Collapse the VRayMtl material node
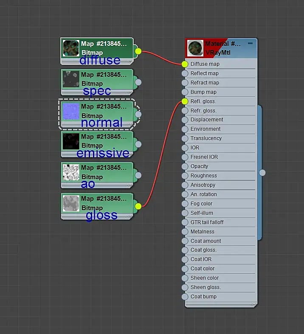Viewport: 304px width, 334px height. coord(251,43)
